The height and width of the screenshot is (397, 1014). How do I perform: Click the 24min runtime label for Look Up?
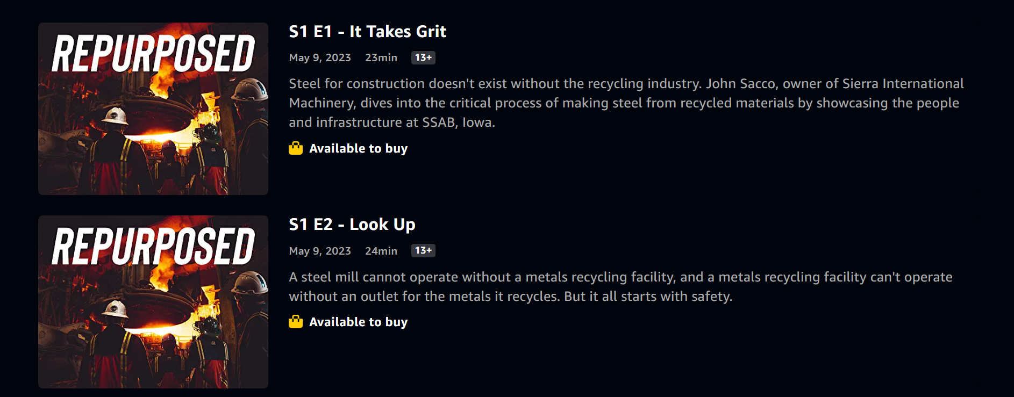click(x=381, y=251)
